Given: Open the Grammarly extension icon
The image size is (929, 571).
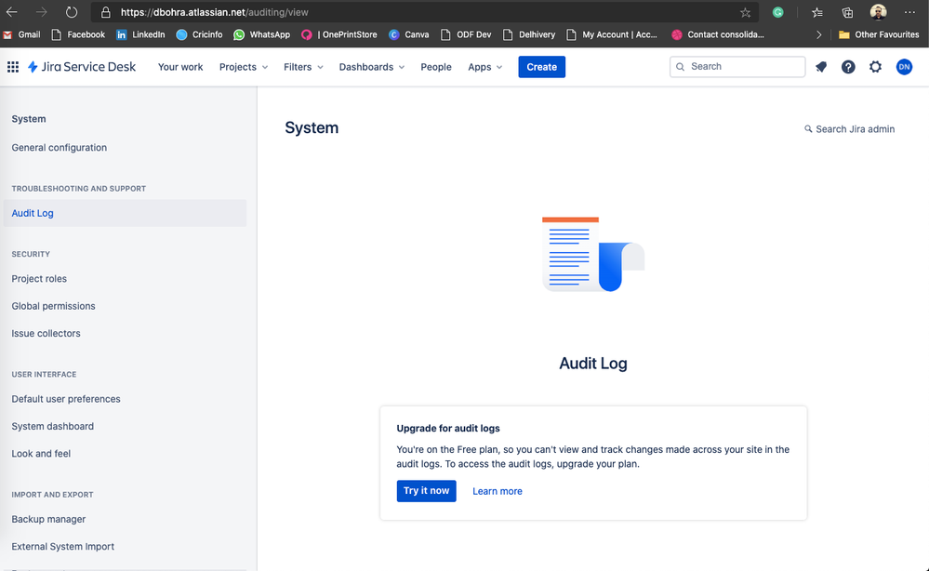Looking at the screenshot, I should 778,12.
